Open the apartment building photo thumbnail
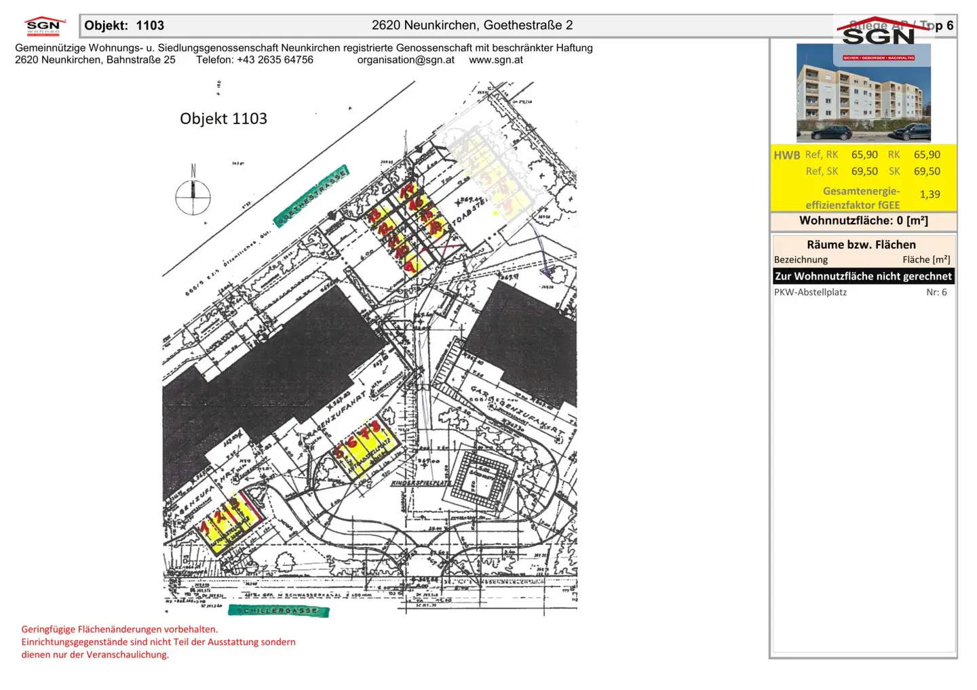The width and height of the screenshot is (977, 690). (863, 92)
